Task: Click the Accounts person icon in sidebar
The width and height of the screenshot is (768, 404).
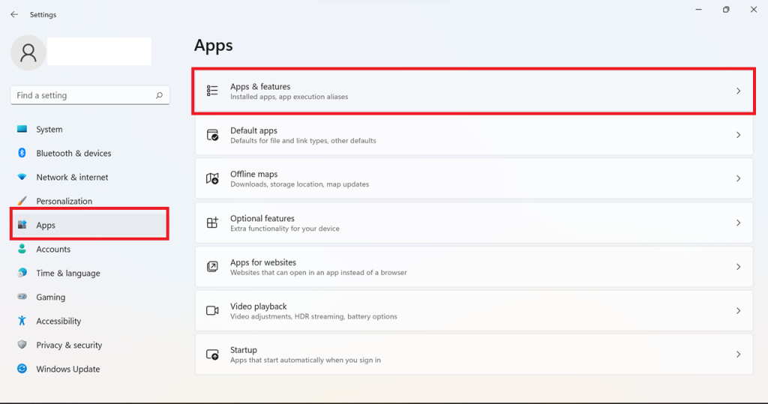Action: pos(22,250)
